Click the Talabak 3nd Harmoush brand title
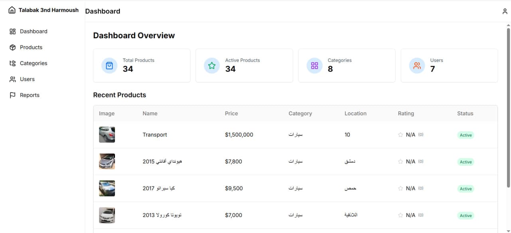The height and width of the screenshot is (233, 511). pos(49,10)
